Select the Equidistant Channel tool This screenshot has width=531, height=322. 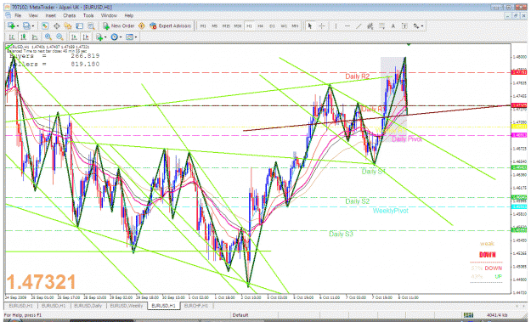(x=370, y=26)
